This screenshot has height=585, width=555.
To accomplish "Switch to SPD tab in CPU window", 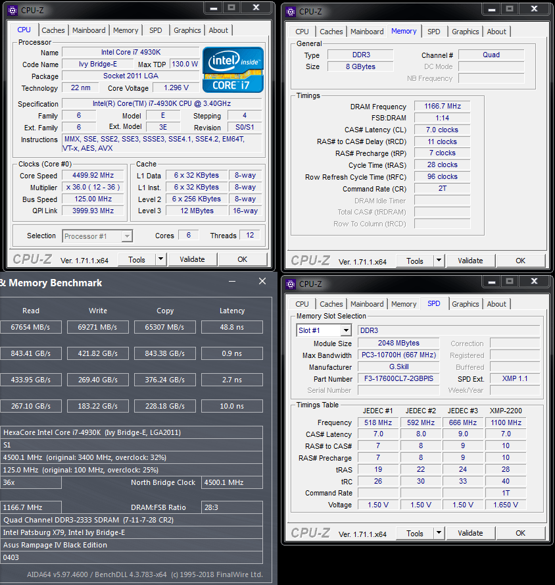I will click(155, 30).
